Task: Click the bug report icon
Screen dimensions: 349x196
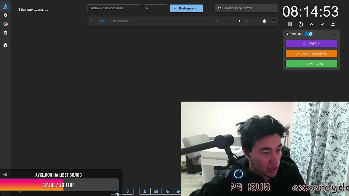Action: (167, 191)
